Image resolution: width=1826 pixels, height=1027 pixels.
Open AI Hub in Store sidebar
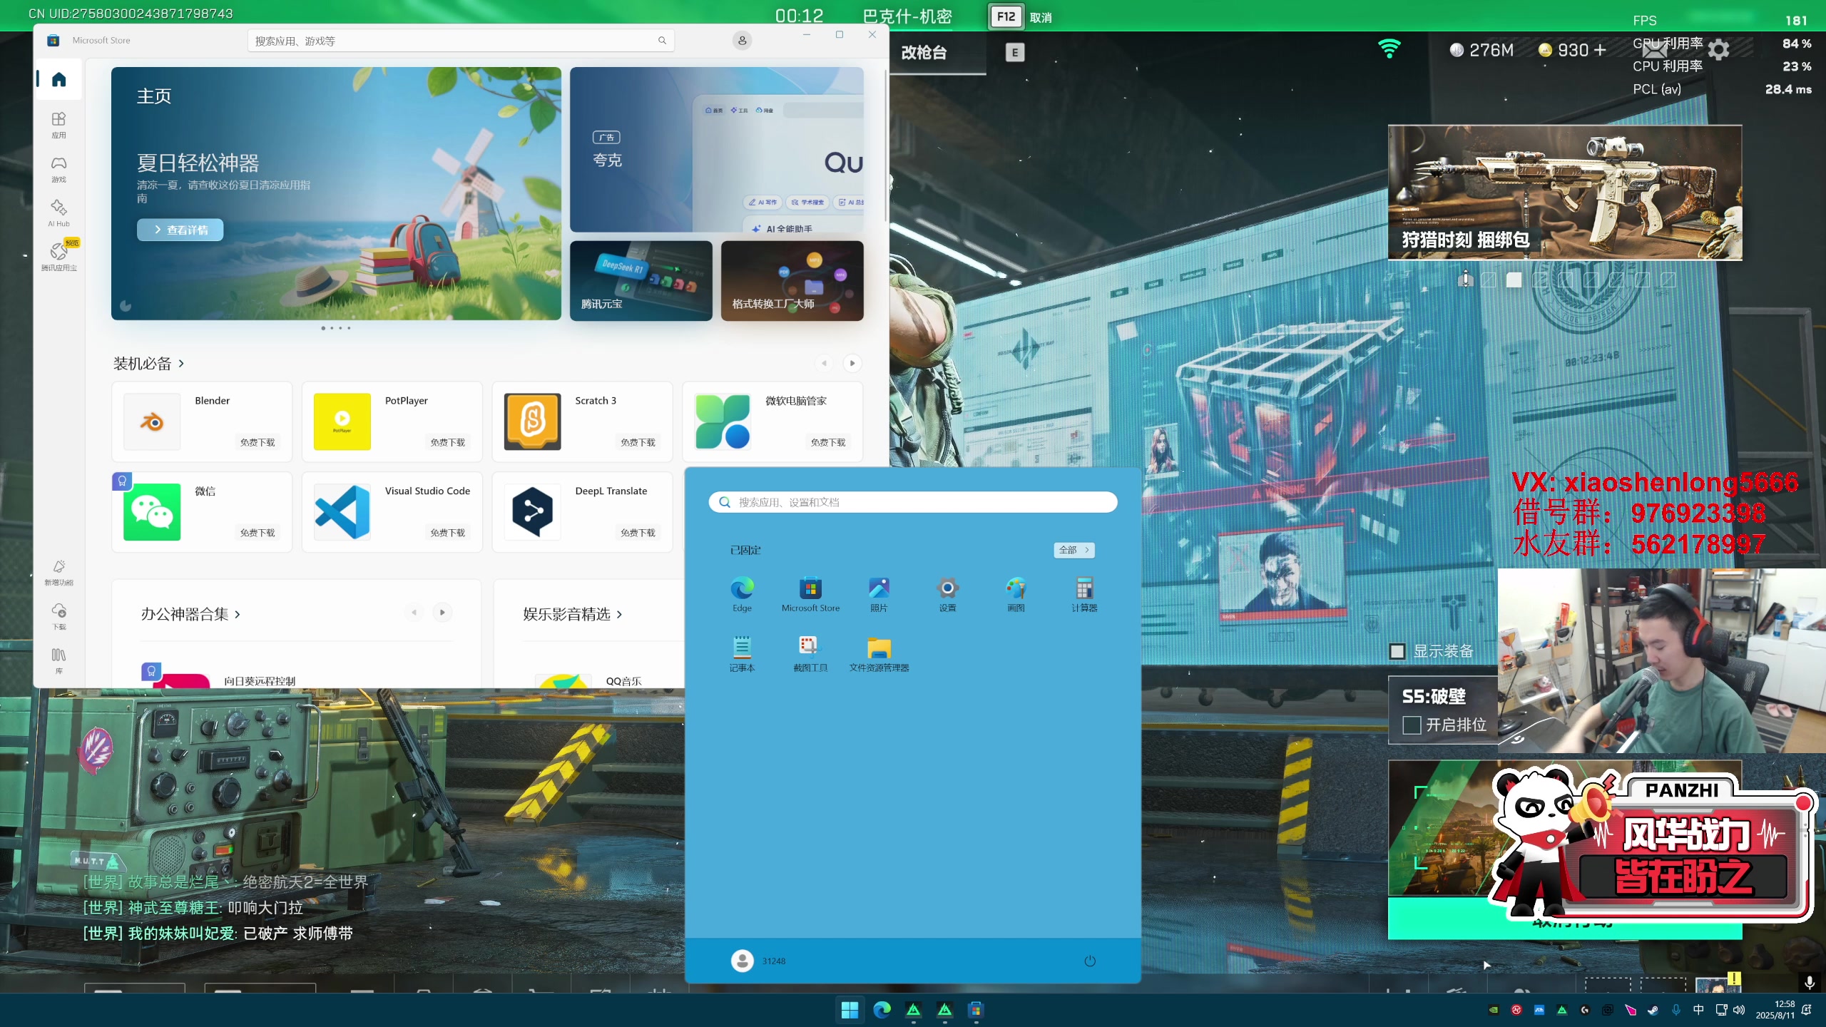pyautogui.click(x=58, y=213)
